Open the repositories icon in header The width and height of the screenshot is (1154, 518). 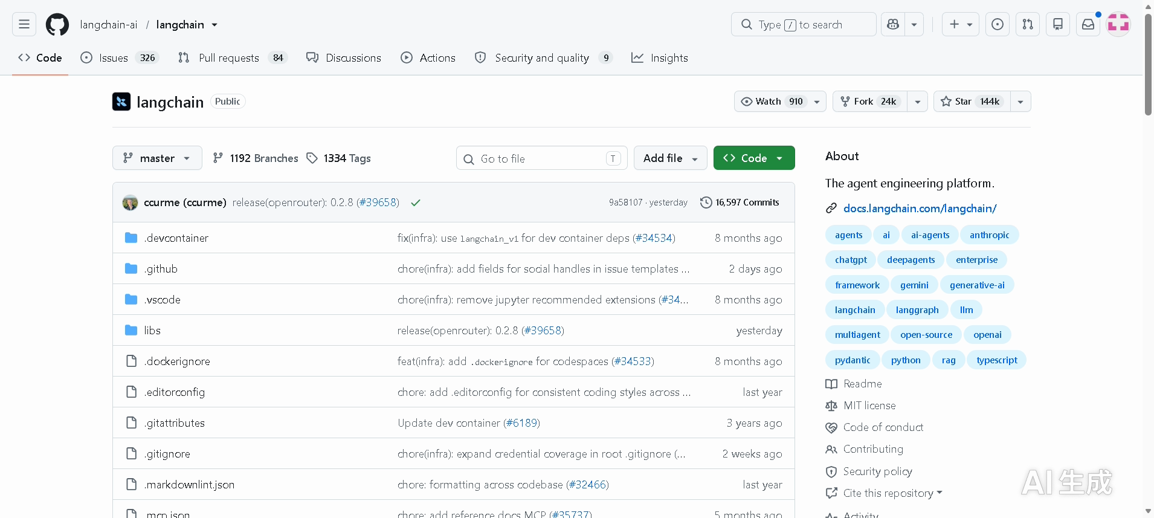[x=1058, y=24]
